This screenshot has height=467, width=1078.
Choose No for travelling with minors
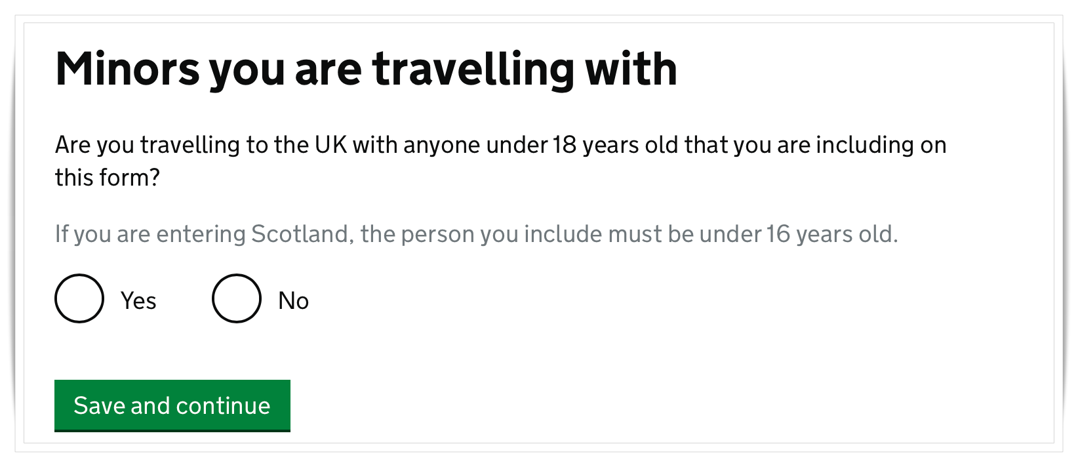(x=236, y=298)
